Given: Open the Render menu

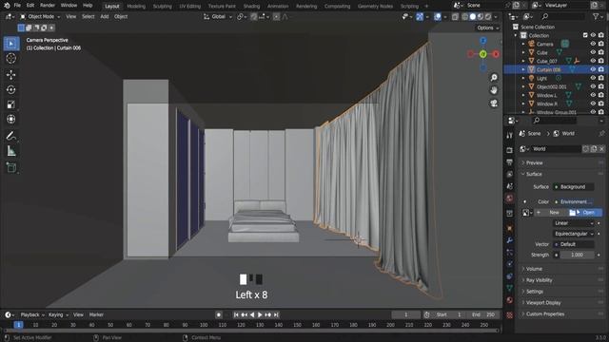Looking at the screenshot, I should [48, 6].
